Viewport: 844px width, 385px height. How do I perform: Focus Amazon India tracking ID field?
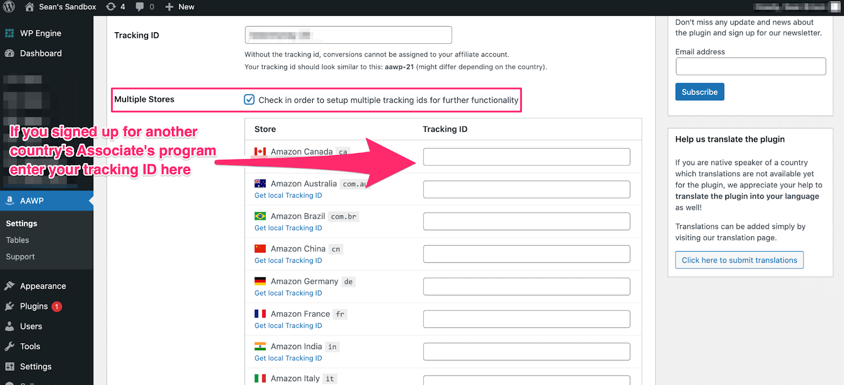click(526, 352)
